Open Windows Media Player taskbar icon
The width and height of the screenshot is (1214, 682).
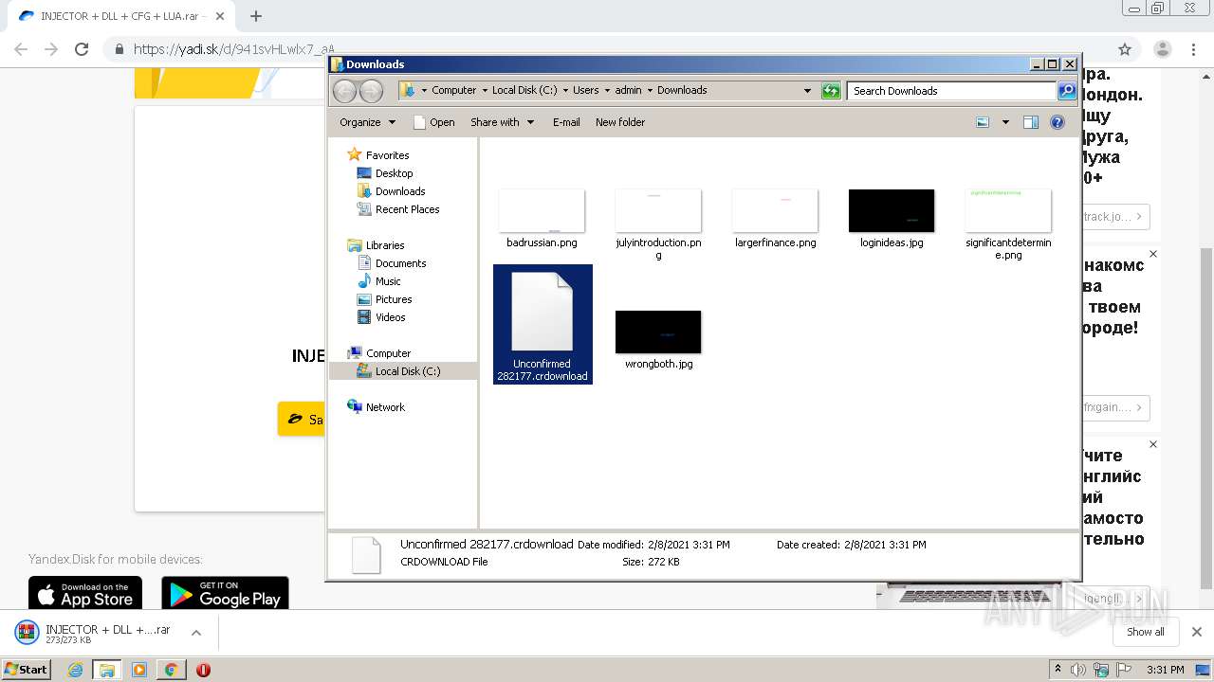click(x=139, y=670)
